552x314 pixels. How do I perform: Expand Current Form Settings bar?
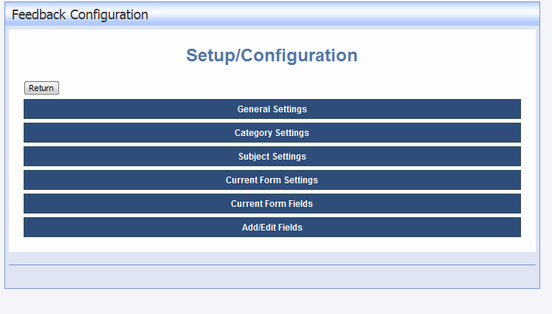pos(272,180)
